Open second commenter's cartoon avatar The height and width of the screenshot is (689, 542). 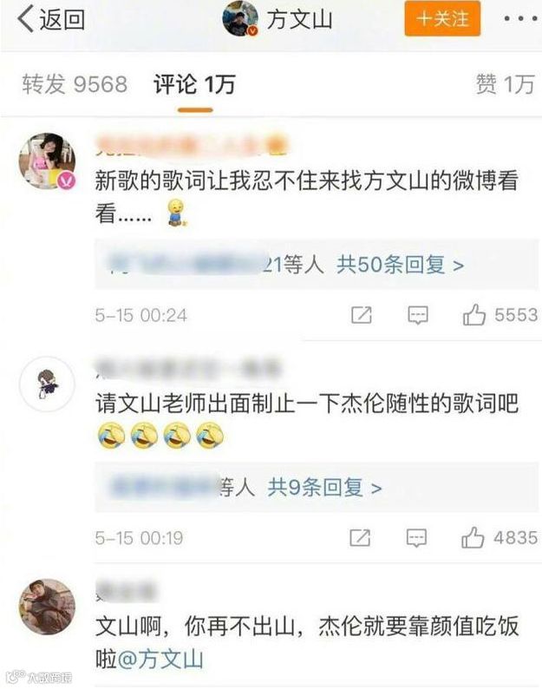47,384
